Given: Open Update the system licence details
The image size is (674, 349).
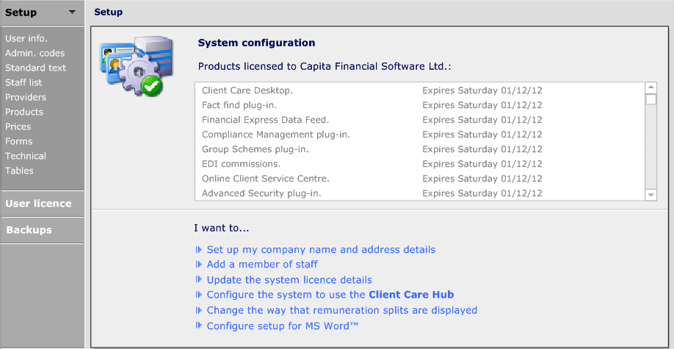Looking at the screenshot, I should [289, 280].
